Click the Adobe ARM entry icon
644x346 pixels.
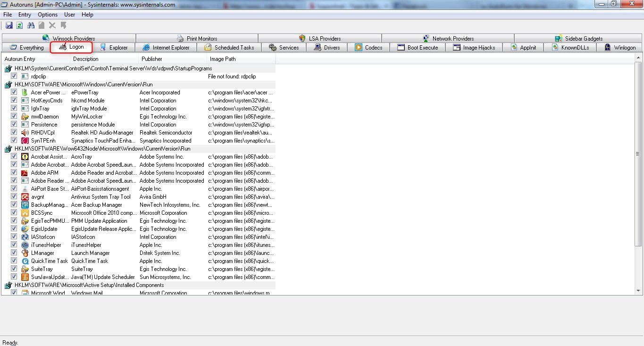point(25,173)
